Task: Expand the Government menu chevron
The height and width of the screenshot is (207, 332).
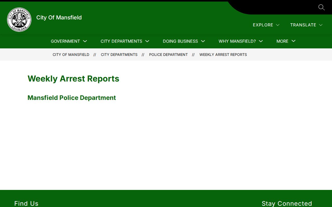Action: click(x=85, y=41)
